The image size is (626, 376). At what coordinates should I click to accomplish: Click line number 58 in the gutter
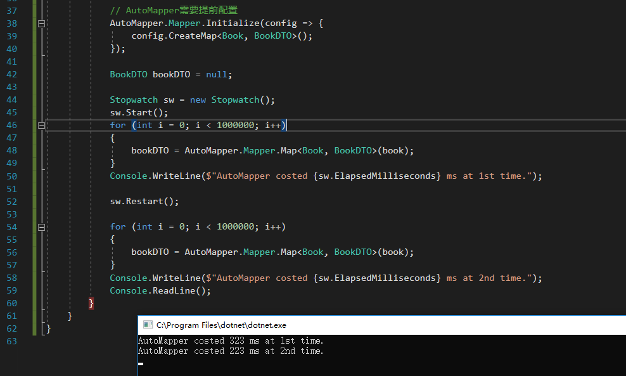(x=12, y=278)
